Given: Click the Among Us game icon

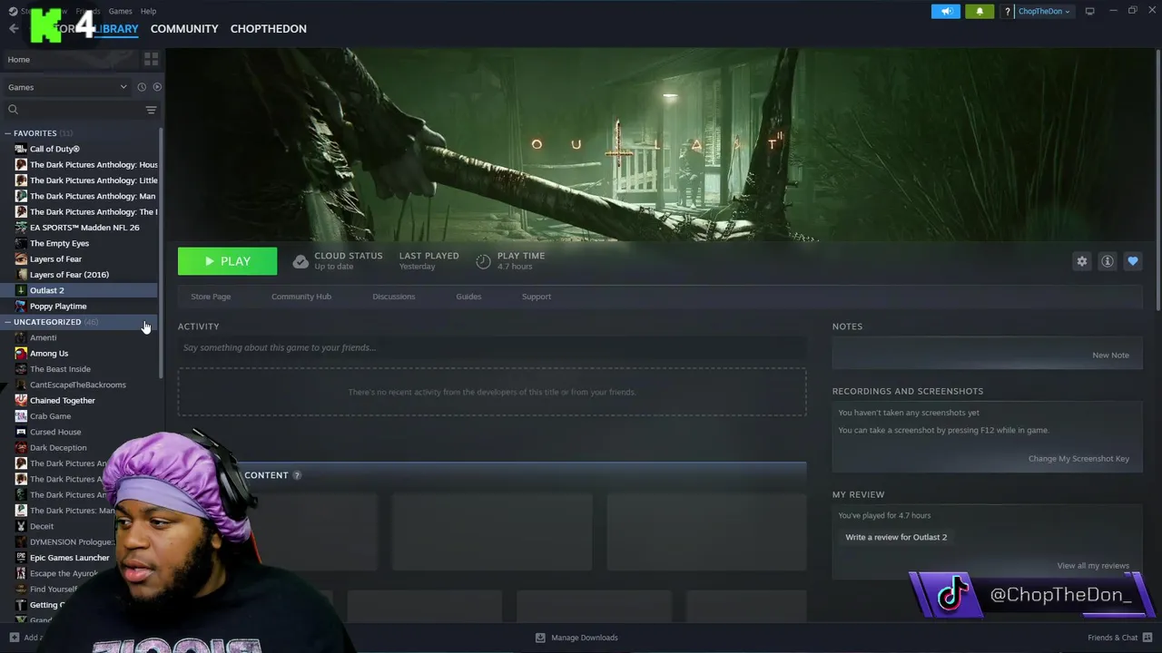Looking at the screenshot, I should tap(21, 353).
